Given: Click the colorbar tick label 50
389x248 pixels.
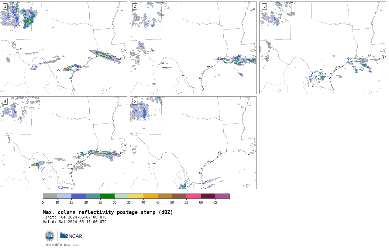Looking at the screenshot, I should [x=172, y=202].
